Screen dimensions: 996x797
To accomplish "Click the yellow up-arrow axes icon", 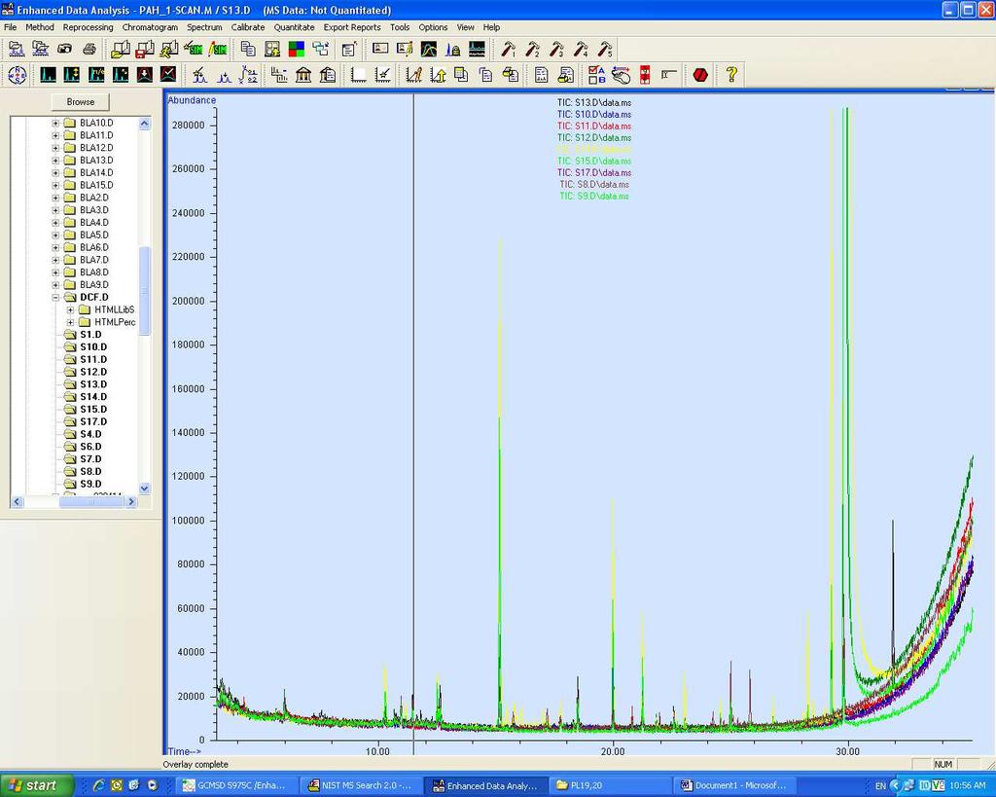I will coord(438,75).
